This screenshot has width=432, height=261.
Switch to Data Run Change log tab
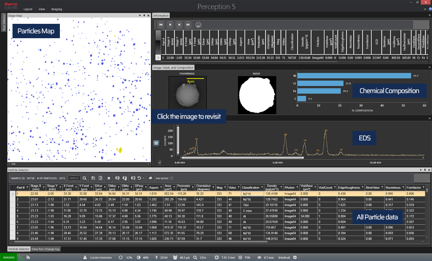[x=45, y=249]
